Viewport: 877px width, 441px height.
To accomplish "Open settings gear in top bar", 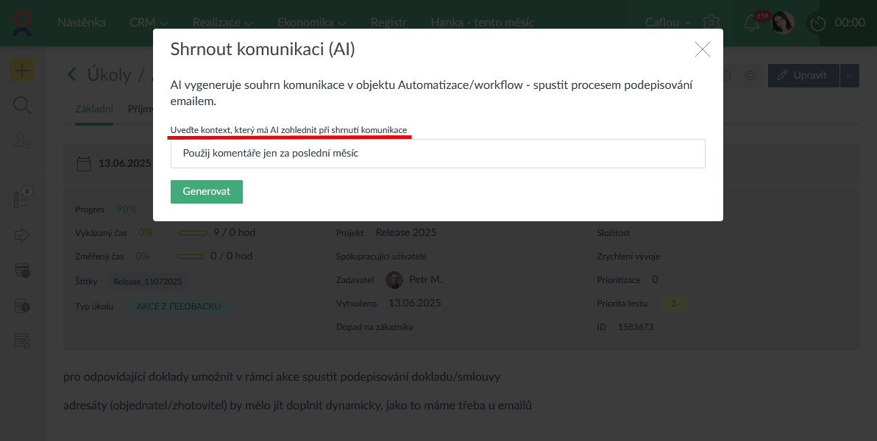I will click(711, 23).
